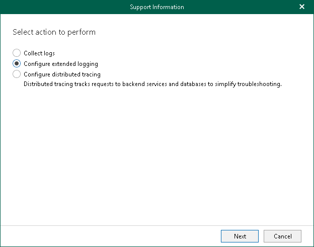Click the empty circle beside Configure distributed tracing
This screenshot has height=247, width=314.
tap(17, 74)
